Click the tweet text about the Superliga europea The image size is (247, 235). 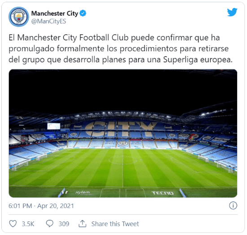click(120, 49)
